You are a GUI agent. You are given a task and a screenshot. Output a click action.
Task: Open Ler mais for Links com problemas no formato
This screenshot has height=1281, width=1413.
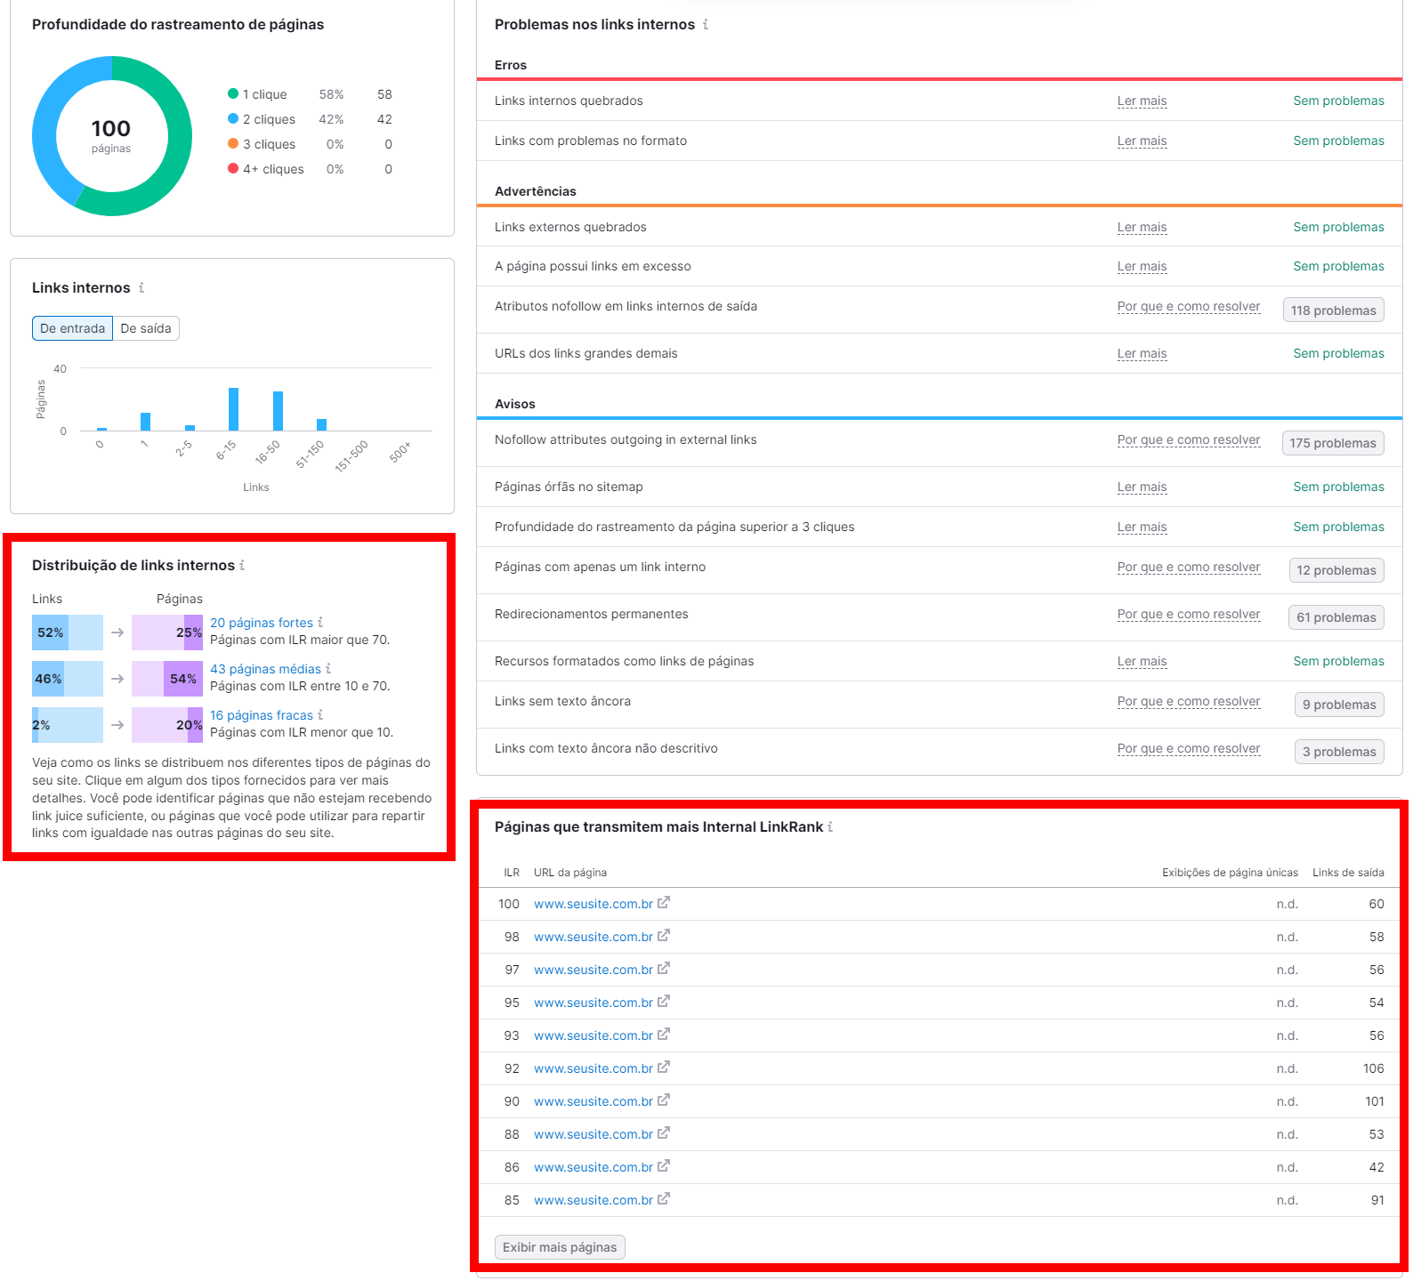(1142, 141)
